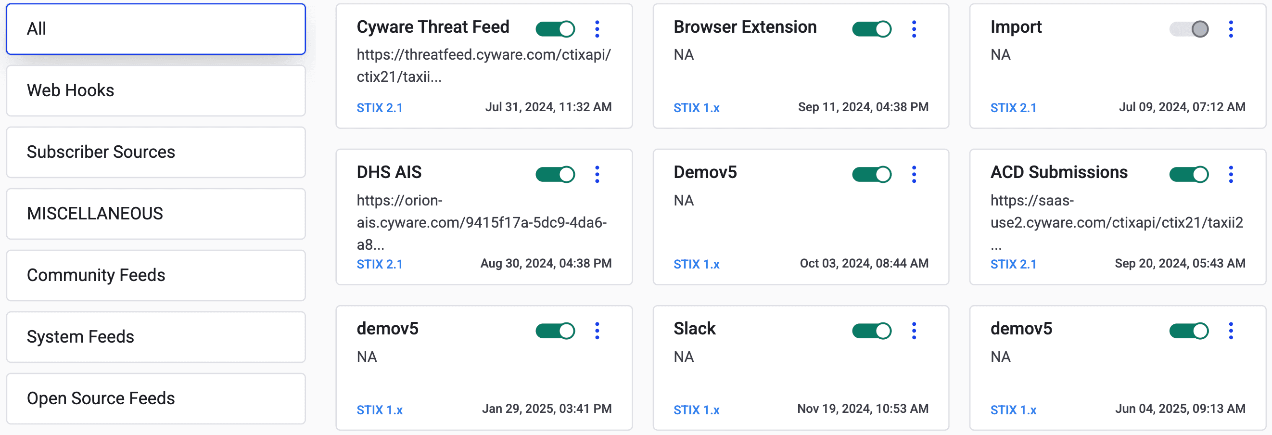
Task: Click the Slack card title
Action: click(694, 329)
